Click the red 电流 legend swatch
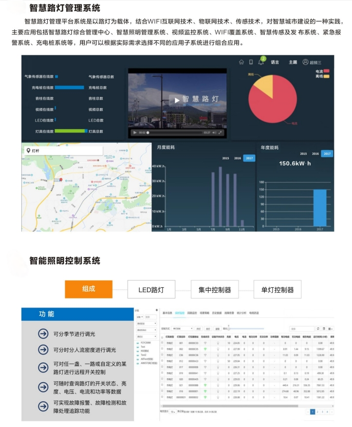352x427 pixels. [326, 71]
